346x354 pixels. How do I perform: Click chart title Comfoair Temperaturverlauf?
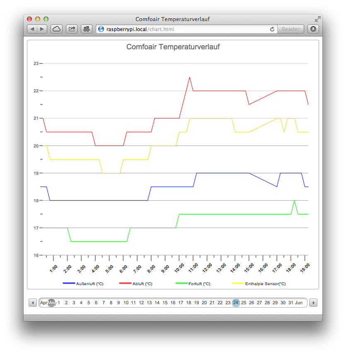pyautogui.click(x=173, y=47)
